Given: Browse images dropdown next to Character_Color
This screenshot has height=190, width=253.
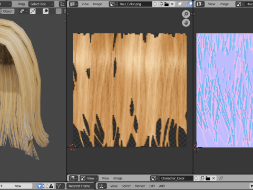Looking at the screenshot, I should (154, 178).
